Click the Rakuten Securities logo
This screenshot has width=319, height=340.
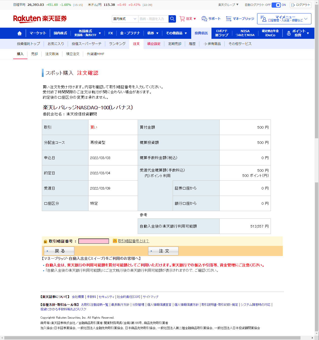pyautogui.click(x=40, y=19)
